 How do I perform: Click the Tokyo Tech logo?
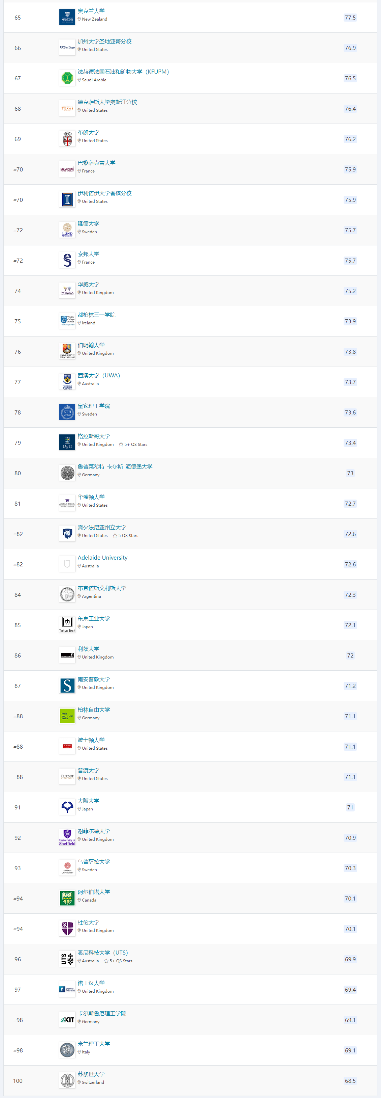(x=67, y=625)
